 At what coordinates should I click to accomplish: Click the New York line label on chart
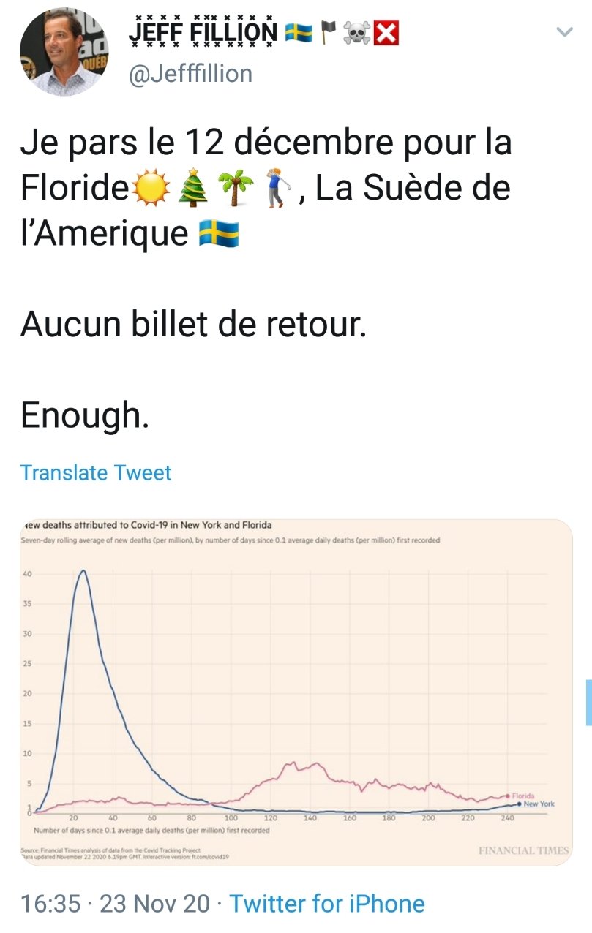[539, 804]
